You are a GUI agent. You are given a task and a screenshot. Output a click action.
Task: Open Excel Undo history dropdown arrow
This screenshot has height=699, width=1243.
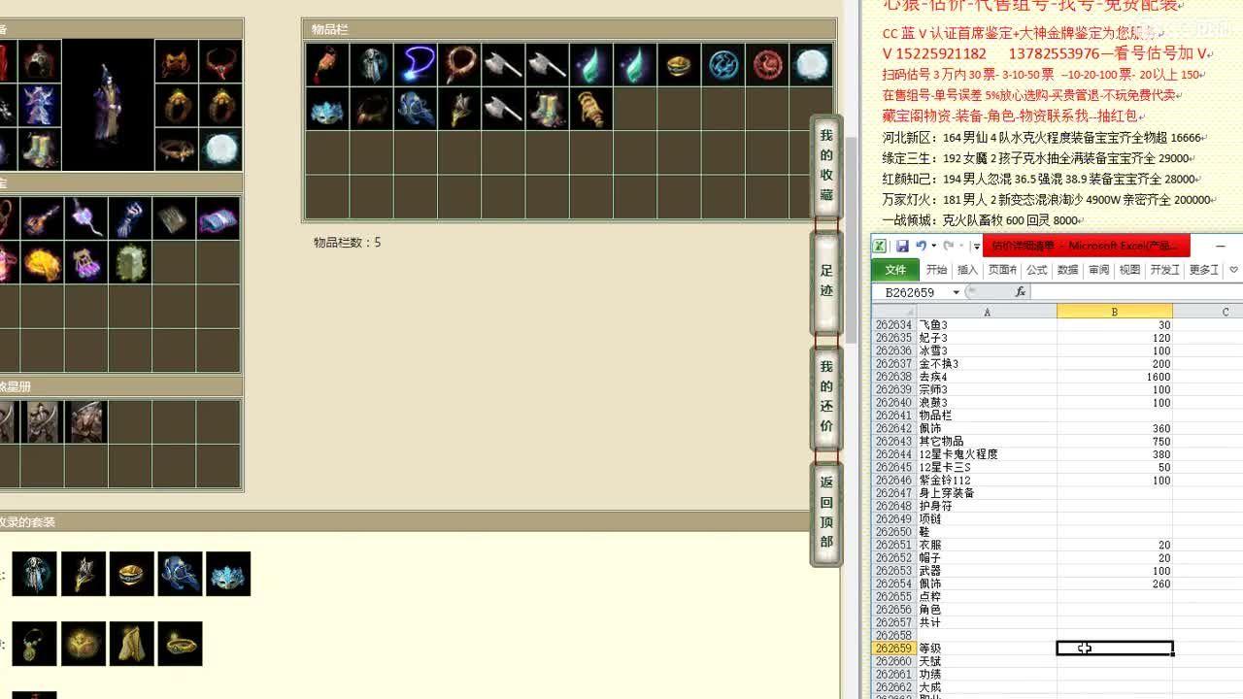pyautogui.click(x=933, y=247)
